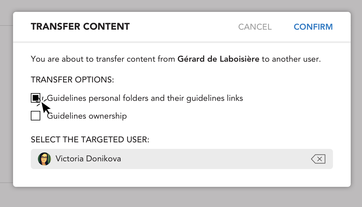
Task: Click the Guidelines ownership label text
Action: click(x=87, y=116)
